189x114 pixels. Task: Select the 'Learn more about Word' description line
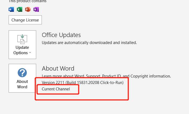[106, 76]
